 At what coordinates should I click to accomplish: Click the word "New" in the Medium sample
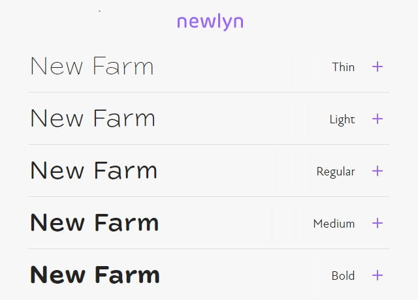pyautogui.click(x=57, y=223)
